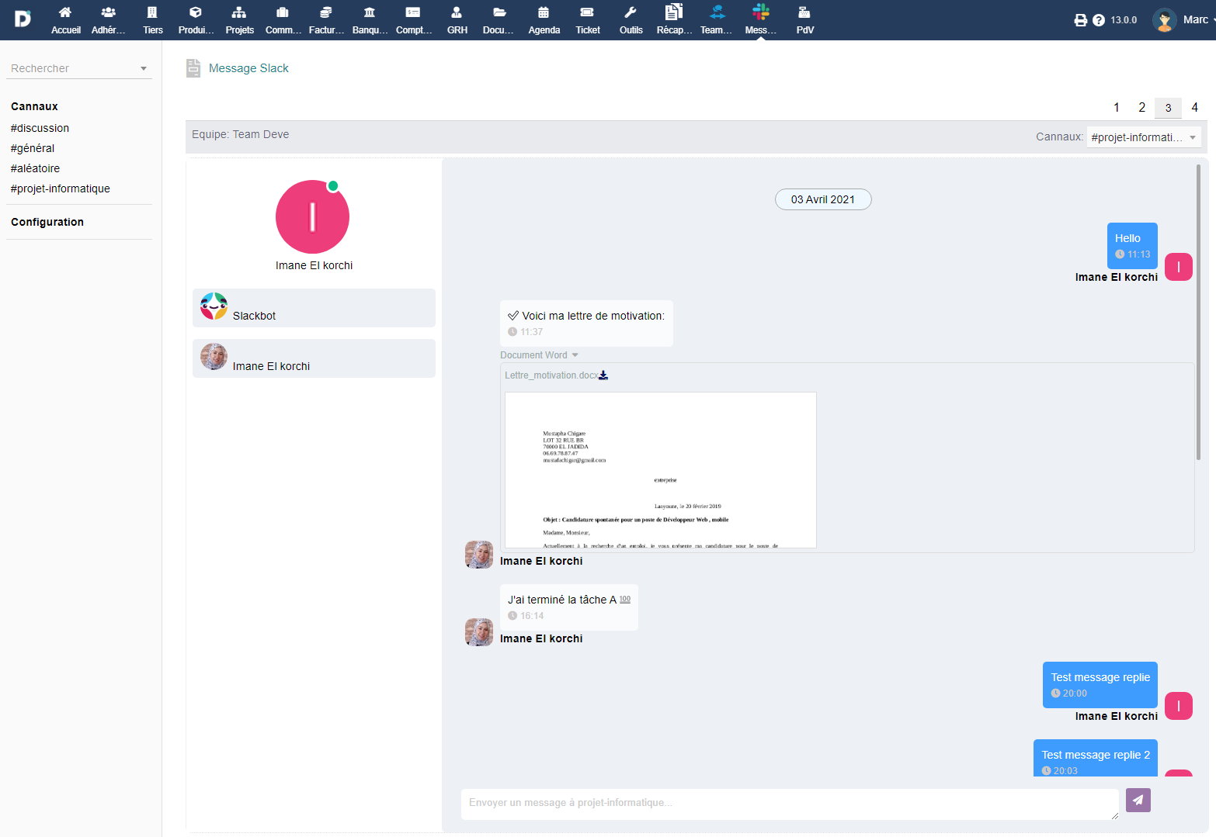
Task: Click the Dolibarr logo icon
Action: point(23,19)
